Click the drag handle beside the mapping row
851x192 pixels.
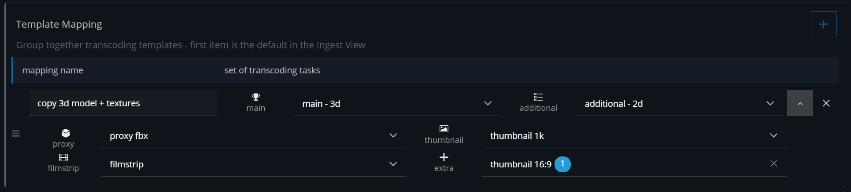coord(16,134)
